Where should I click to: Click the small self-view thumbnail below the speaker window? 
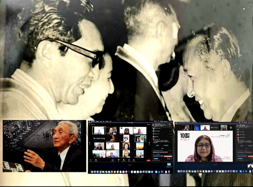point(250,166)
